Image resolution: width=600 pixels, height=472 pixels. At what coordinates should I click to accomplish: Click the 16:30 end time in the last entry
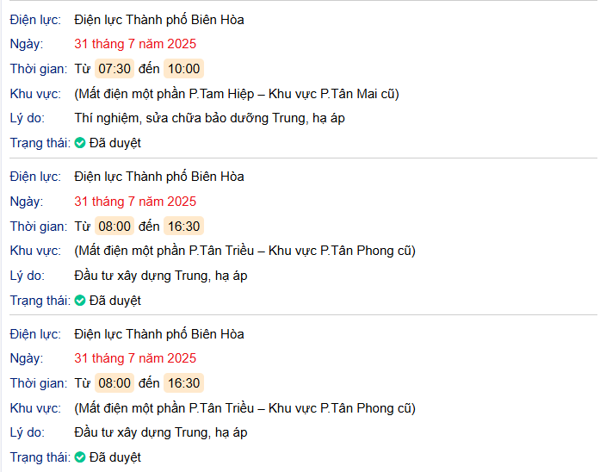(x=183, y=383)
